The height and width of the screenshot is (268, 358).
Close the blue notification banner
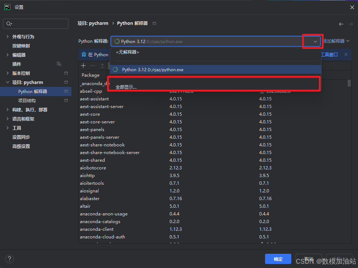click(346, 54)
